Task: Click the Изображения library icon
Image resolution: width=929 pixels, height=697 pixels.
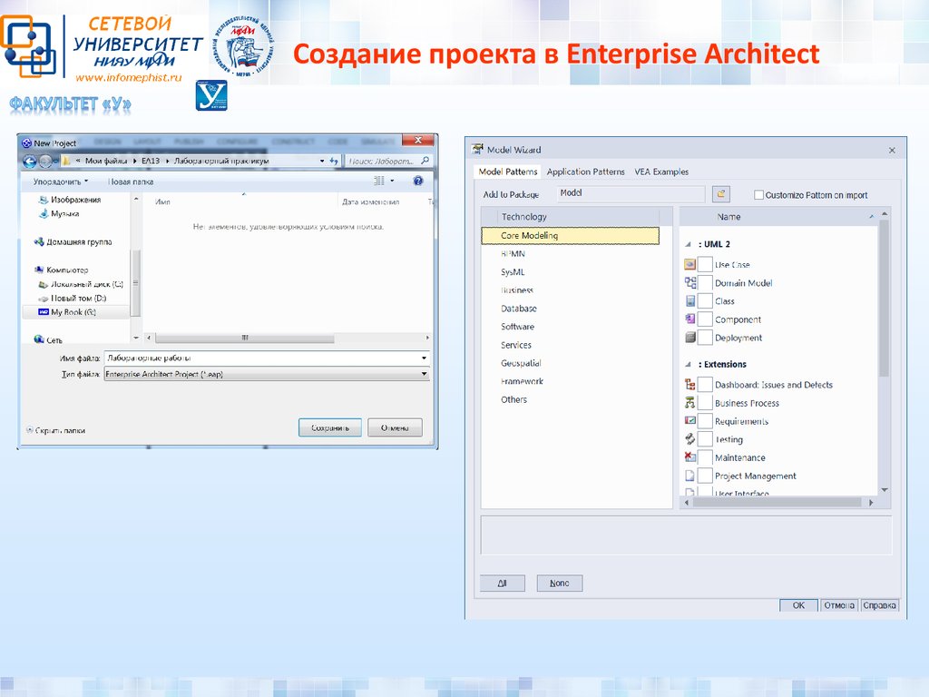Action: click(x=43, y=200)
